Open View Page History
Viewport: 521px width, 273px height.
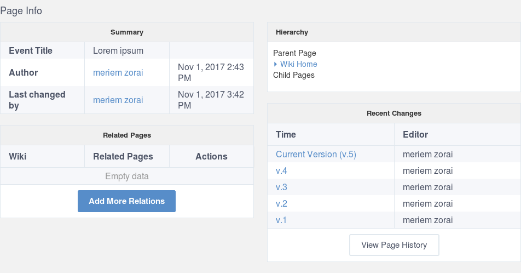pyautogui.click(x=394, y=245)
